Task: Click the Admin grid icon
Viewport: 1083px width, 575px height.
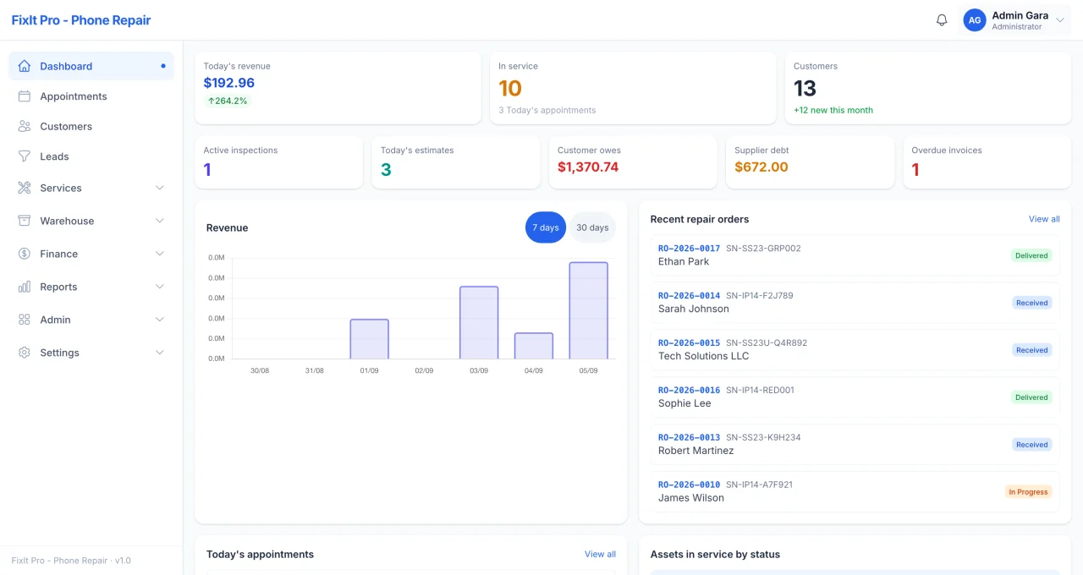Action: tap(25, 320)
